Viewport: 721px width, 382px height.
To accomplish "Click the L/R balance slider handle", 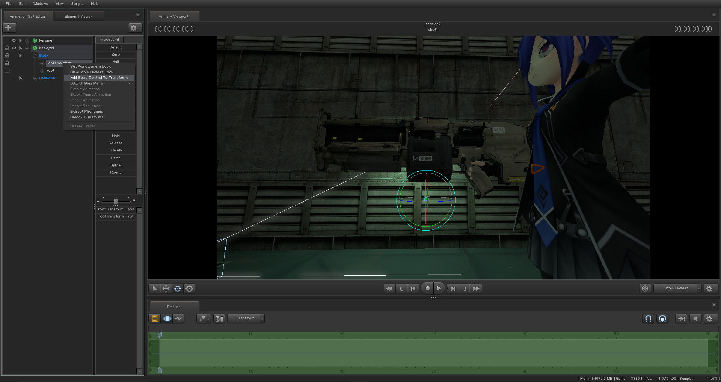I will [x=116, y=201].
